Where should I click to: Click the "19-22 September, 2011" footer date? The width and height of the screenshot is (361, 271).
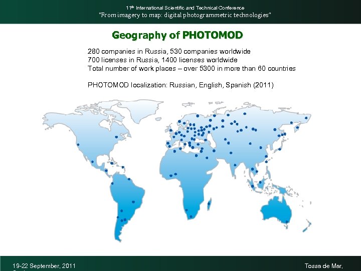[44, 266]
